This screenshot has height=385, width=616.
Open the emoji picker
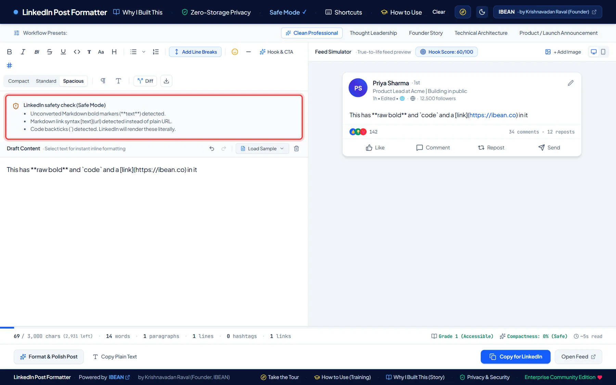[x=235, y=52]
